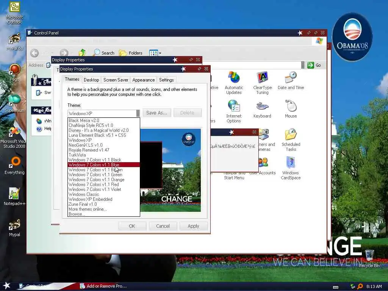This screenshot has height=291, width=388.
Task: Launch Supermium browser shortcut
Action: 14,103
